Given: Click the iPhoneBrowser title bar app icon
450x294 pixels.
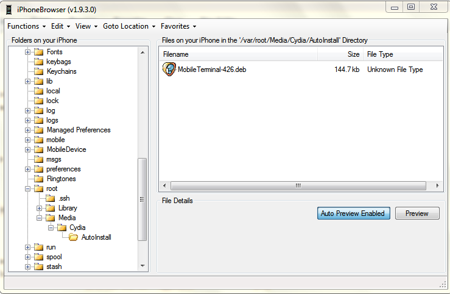Looking at the screenshot, I should (x=9, y=10).
